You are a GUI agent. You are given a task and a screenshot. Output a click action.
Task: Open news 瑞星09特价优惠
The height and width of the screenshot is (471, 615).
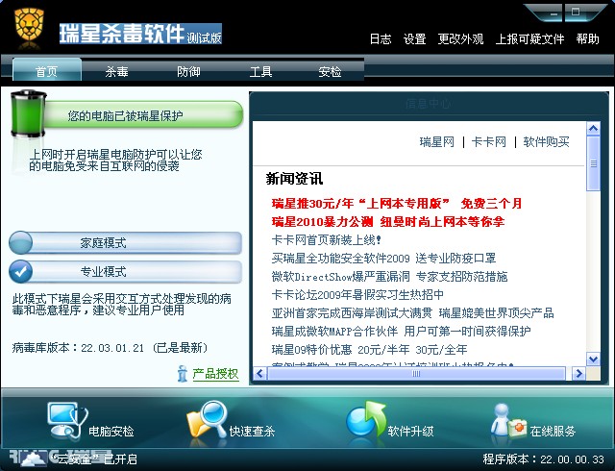coord(369,350)
